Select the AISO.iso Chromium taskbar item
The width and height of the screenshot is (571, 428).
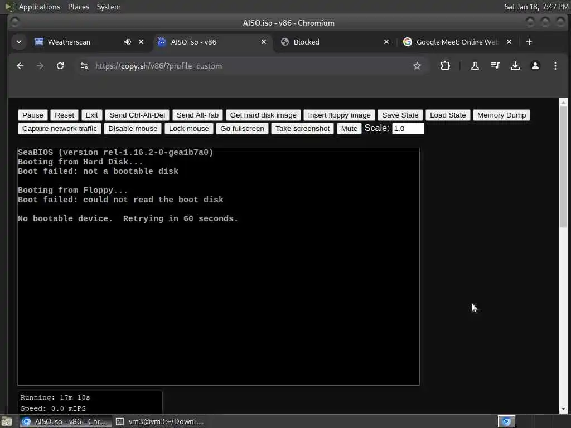65,421
